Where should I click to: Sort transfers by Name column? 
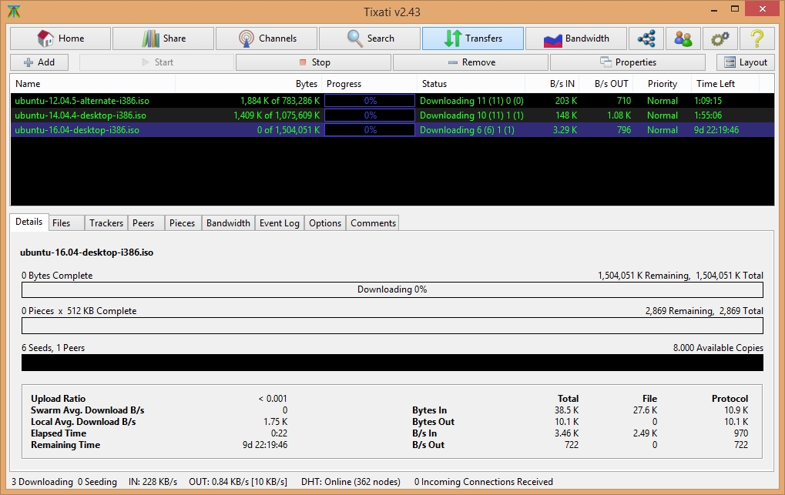click(93, 84)
